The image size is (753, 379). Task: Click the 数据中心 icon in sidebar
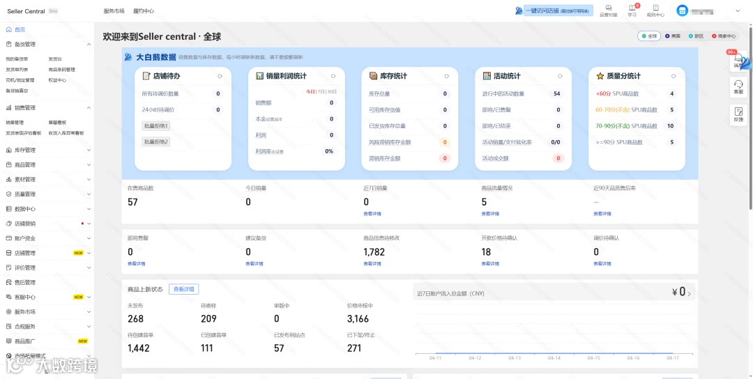click(8, 209)
